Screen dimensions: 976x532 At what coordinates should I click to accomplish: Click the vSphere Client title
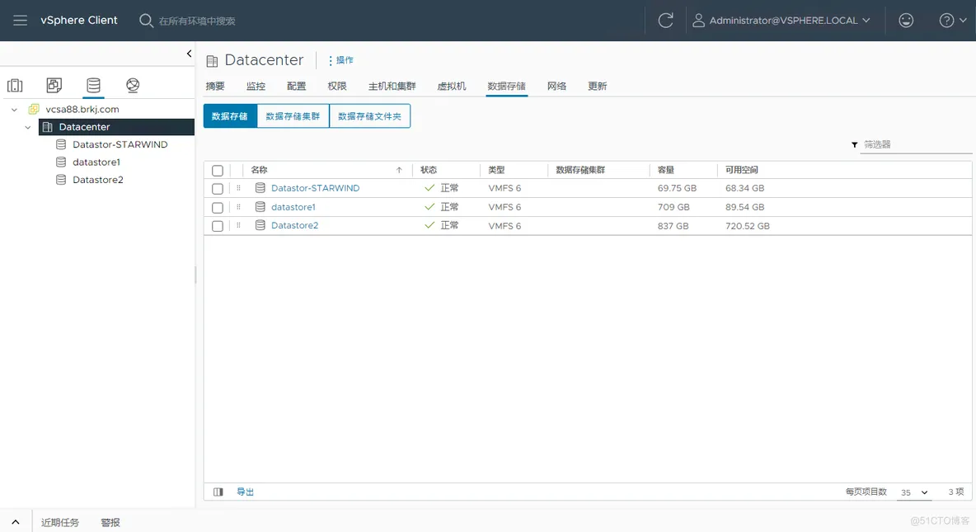click(x=79, y=20)
